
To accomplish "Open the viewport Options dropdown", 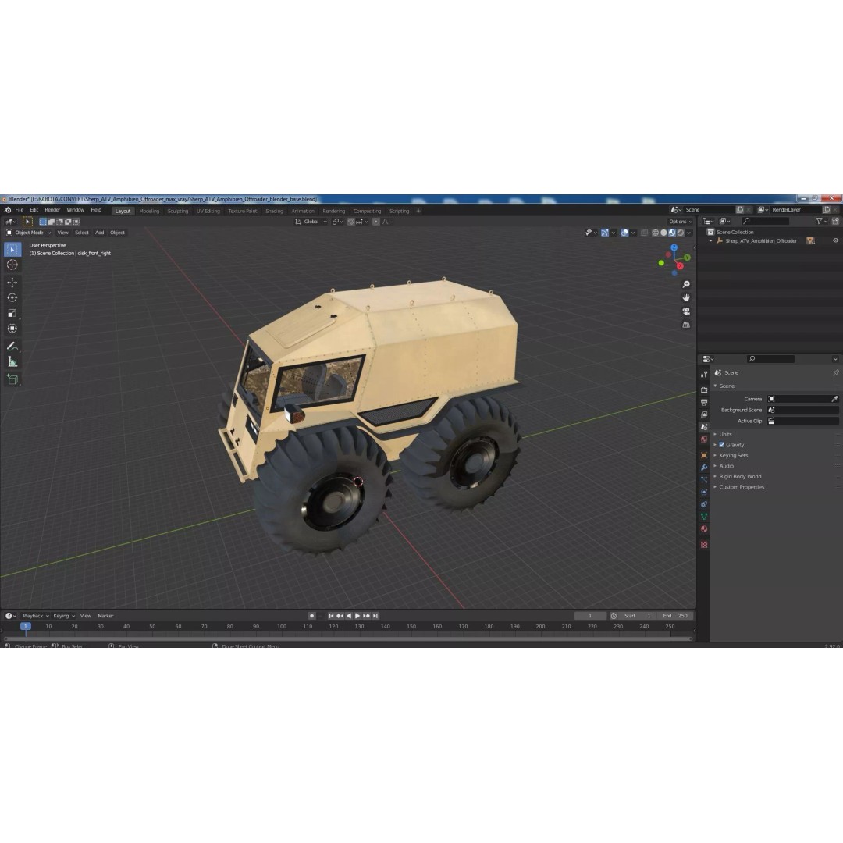I will [681, 222].
